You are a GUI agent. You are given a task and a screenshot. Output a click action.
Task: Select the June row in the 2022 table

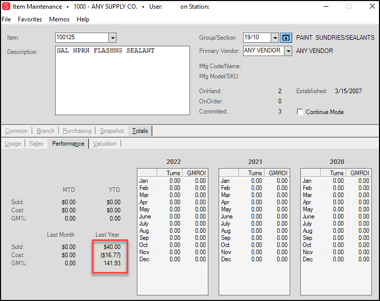[173, 216]
